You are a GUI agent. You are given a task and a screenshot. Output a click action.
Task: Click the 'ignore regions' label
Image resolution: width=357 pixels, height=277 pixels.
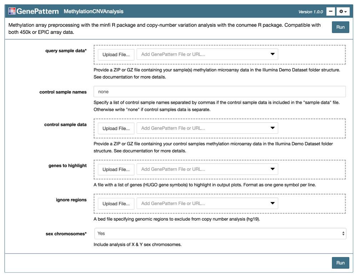coord(71,200)
